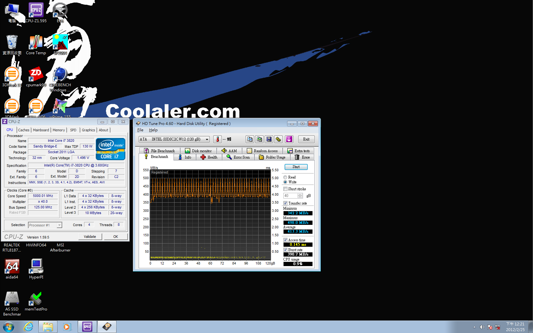Open the File menu in HD Tune
Image resolution: width=533 pixels, height=333 pixels.
tap(140, 130)
